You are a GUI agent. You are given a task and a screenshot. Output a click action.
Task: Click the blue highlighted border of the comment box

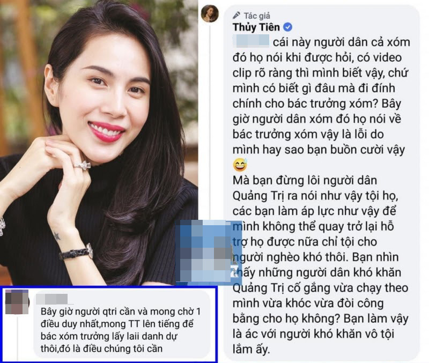pos(109,287)
